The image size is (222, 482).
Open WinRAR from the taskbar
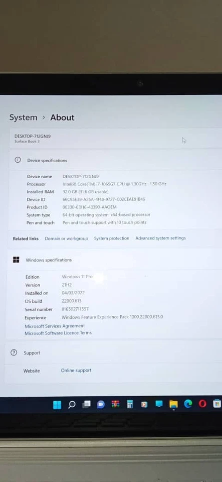tap(115, 404)
